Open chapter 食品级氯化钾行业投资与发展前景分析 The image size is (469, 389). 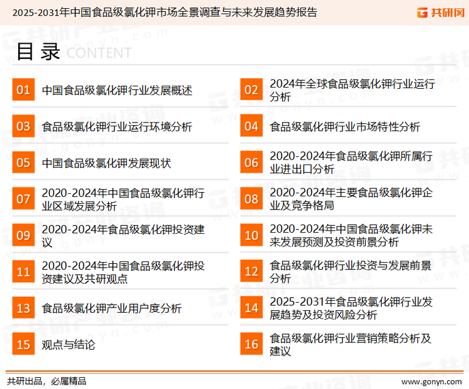(x=351, y=271)
